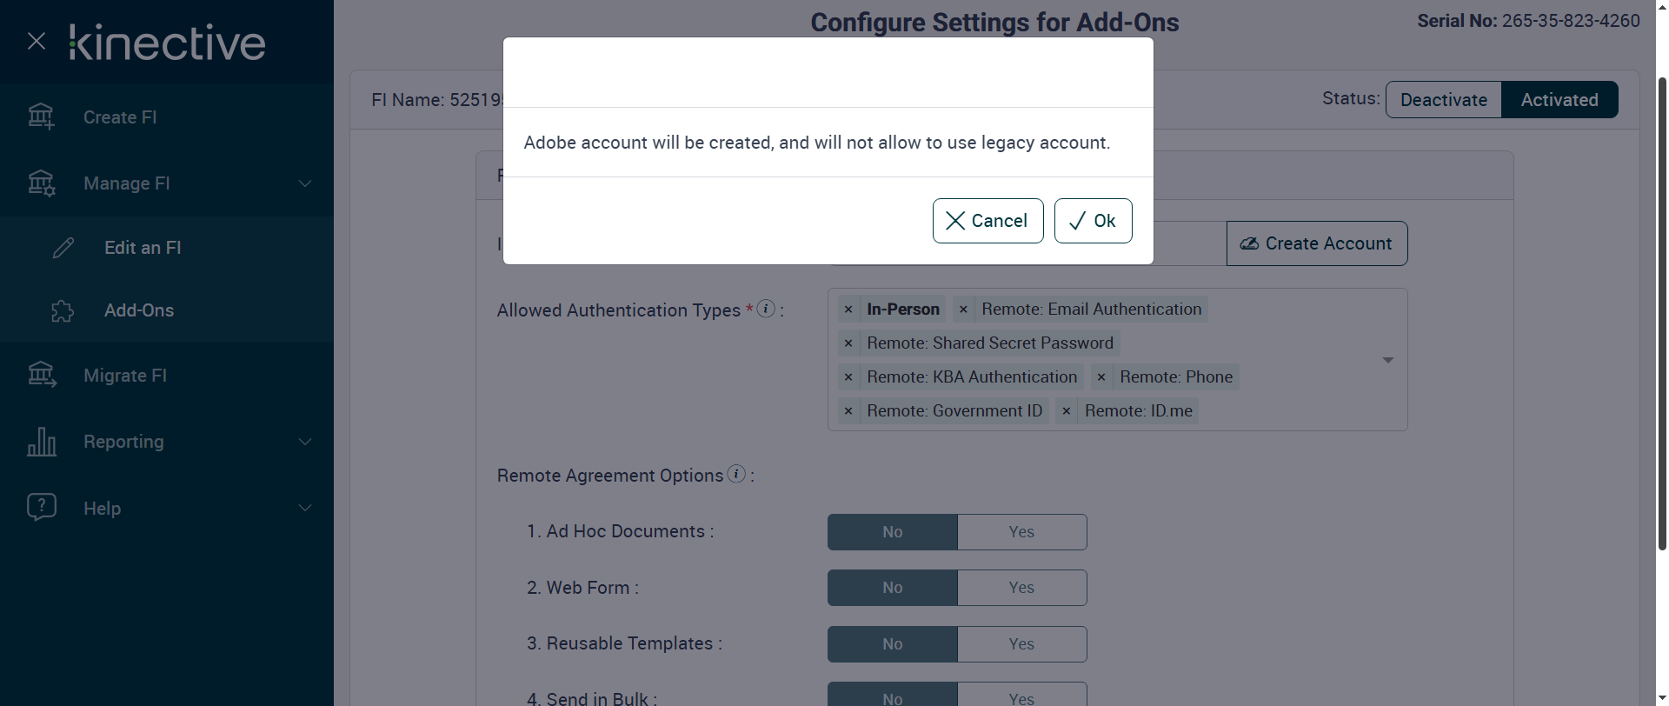Expand the Manage FI menu chevron
Screen dimensions: 1669x706
point(305,183)
